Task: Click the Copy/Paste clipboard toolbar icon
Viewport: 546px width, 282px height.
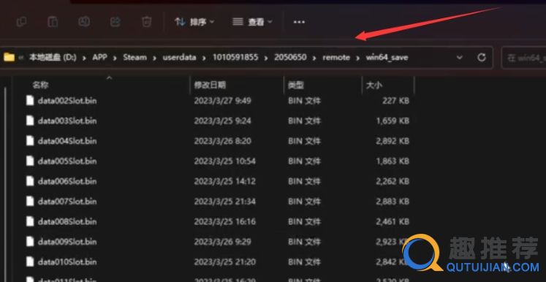Action: (x=53, y=22)
